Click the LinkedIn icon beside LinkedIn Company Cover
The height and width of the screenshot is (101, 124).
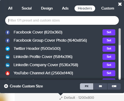click(x=8, y=65)
